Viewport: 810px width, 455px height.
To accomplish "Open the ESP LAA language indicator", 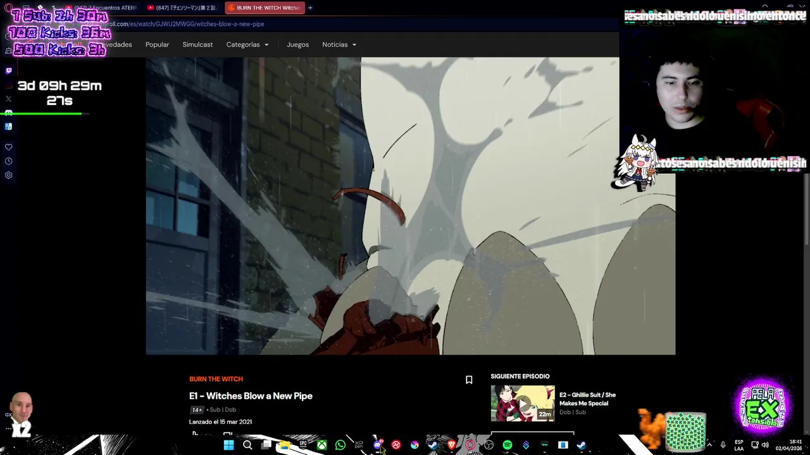I will tap(739, 445).
